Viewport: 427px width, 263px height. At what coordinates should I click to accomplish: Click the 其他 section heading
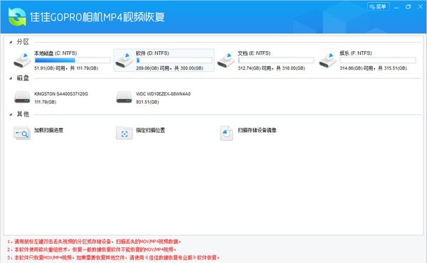pos(23,114)
